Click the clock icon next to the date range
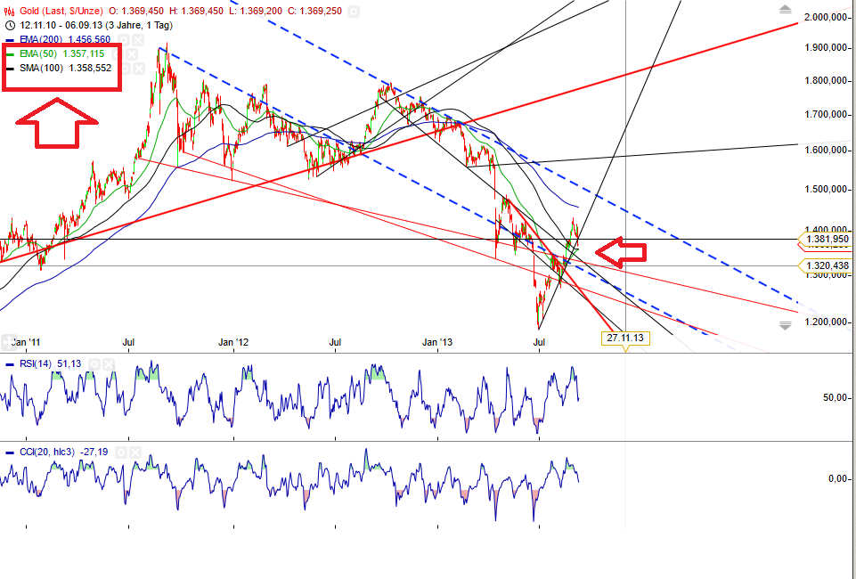856x579 pixels. (x=10, y=24)
